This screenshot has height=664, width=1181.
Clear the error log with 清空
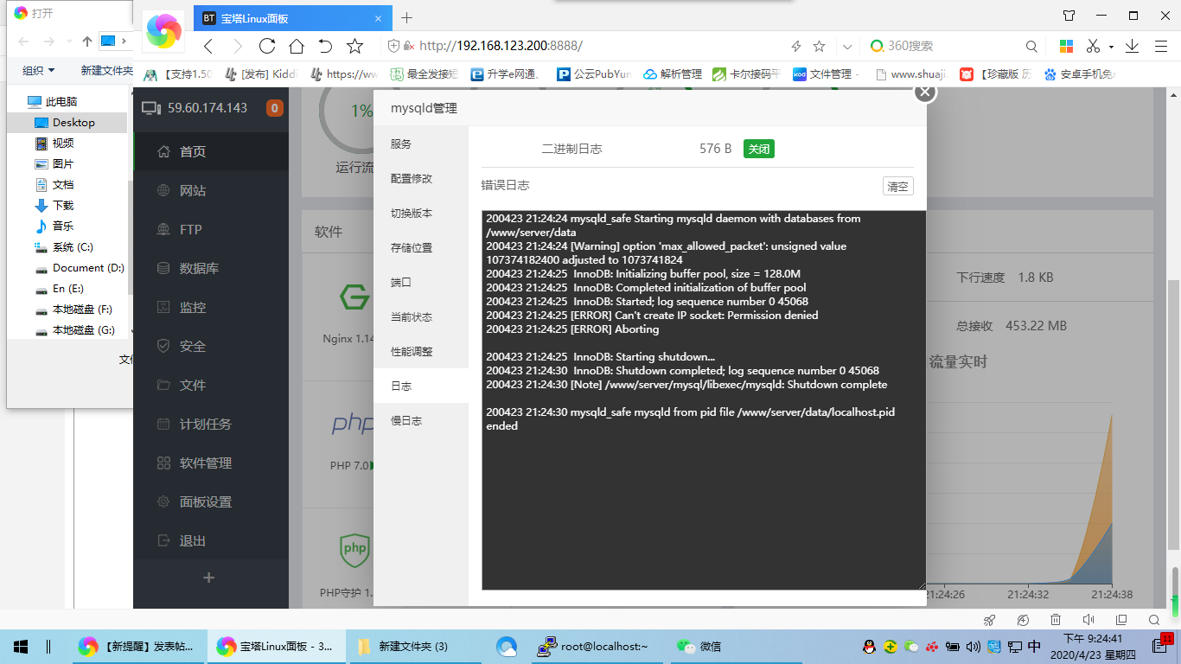[897, 186]
